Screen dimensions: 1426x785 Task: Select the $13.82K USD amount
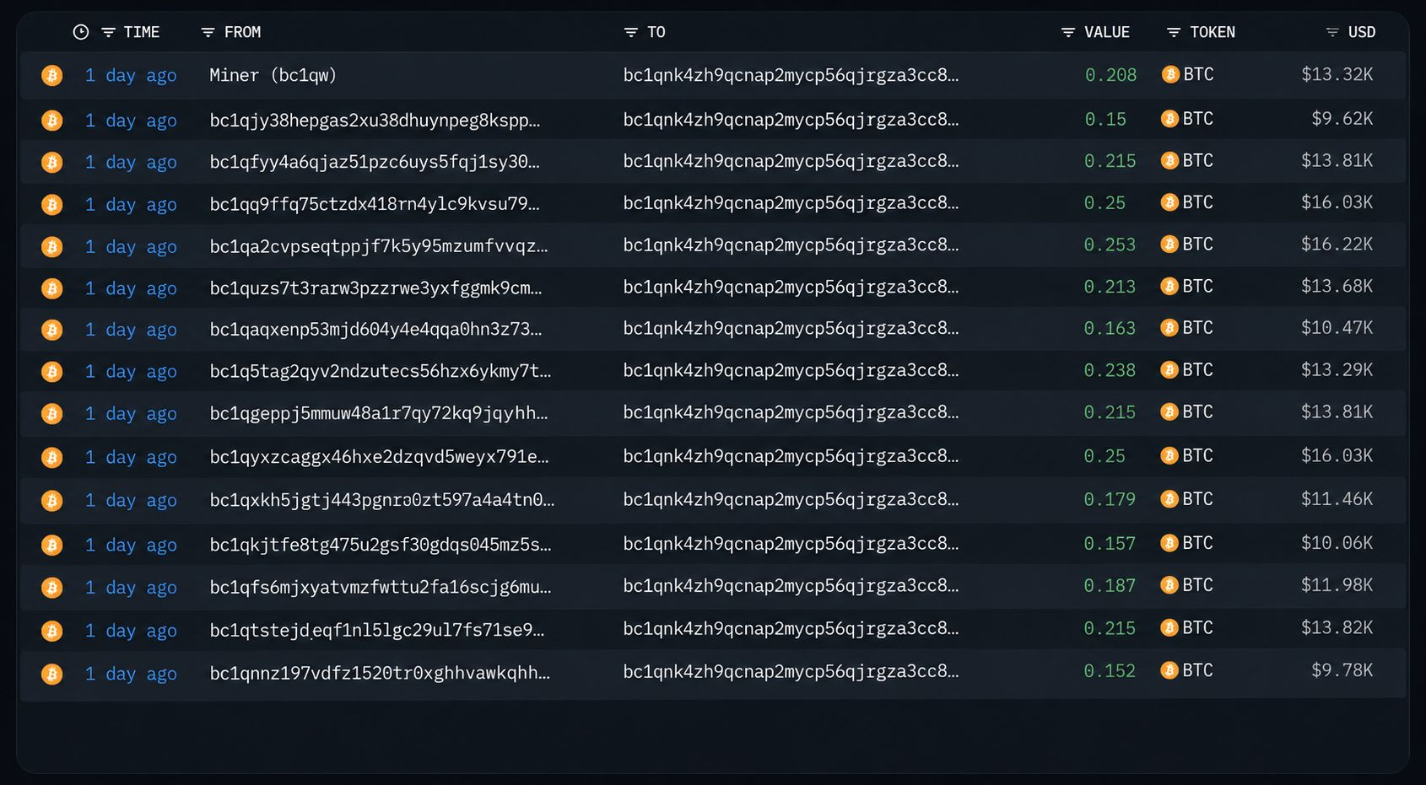click(1337, 628)
